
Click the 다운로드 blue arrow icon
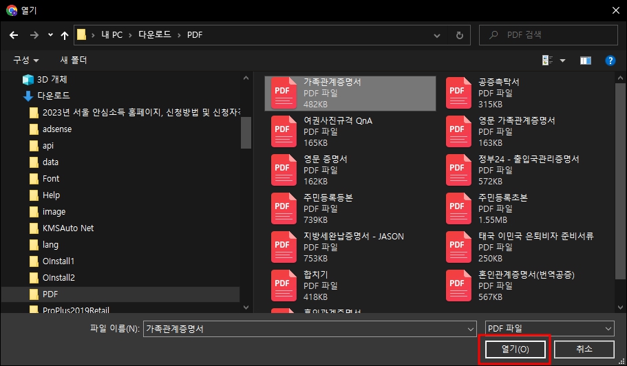(x=28, y=96)
